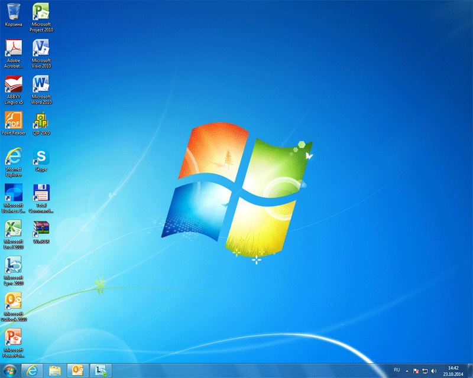Click Microsoft Excel 2010 desktop icon

[x=14, y=234]
